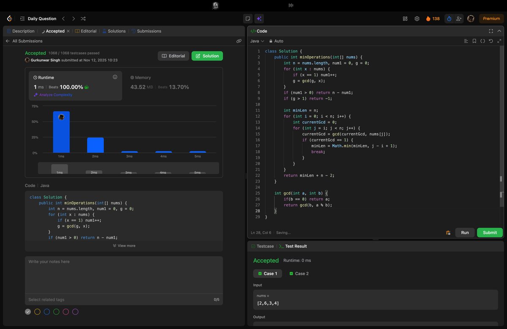Expand editor with diagonal arrows icon
The width and height of the screenshot is (507, 329).
[499, 41]
